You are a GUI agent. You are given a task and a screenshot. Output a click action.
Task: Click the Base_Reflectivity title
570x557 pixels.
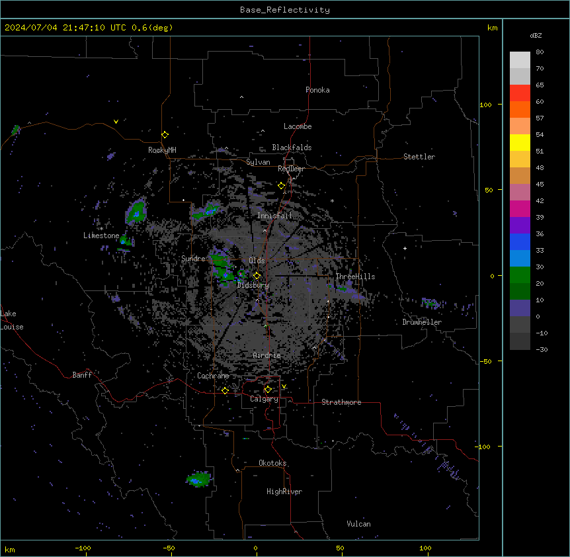(285, 10)
